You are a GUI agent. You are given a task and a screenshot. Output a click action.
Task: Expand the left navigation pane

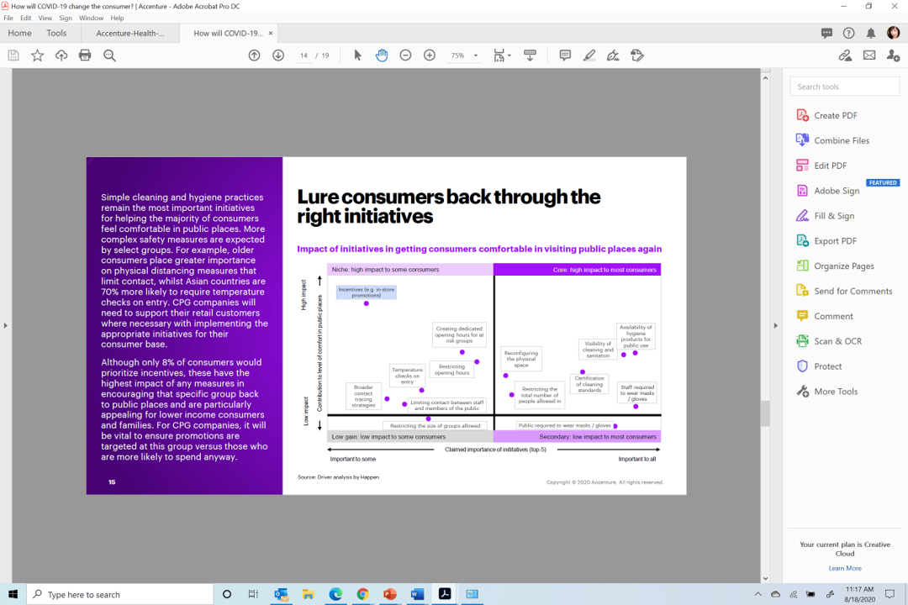(5, 325)
